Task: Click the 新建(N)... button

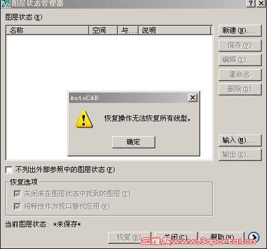Action: coord(240,30)
